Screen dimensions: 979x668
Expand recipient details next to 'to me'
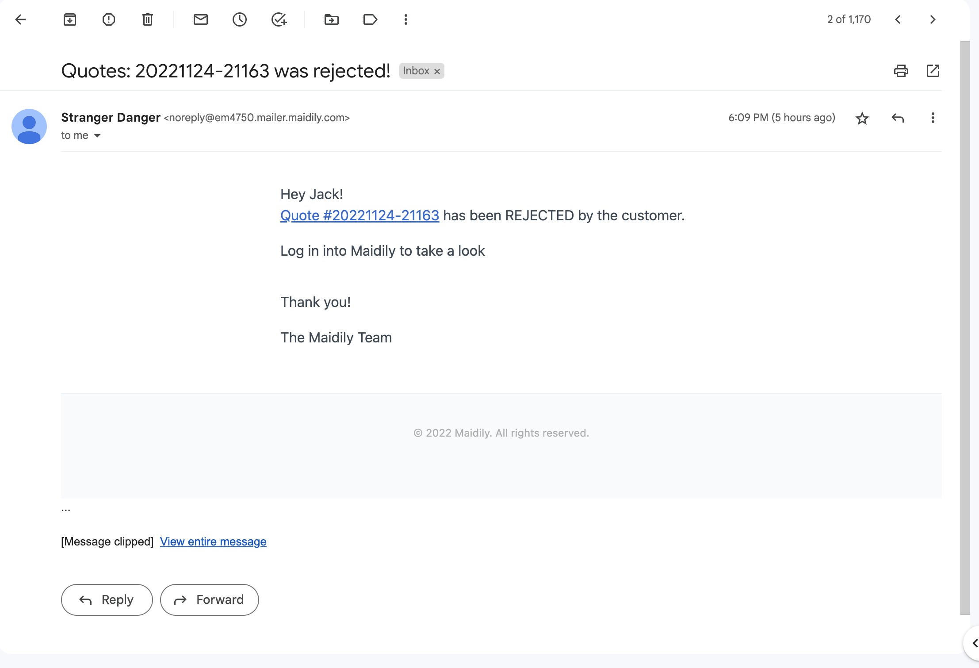click(97, 136)
